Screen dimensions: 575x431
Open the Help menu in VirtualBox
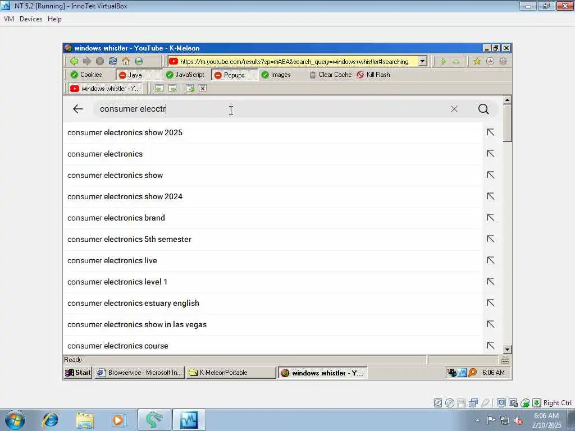click(x=54, y=19)
